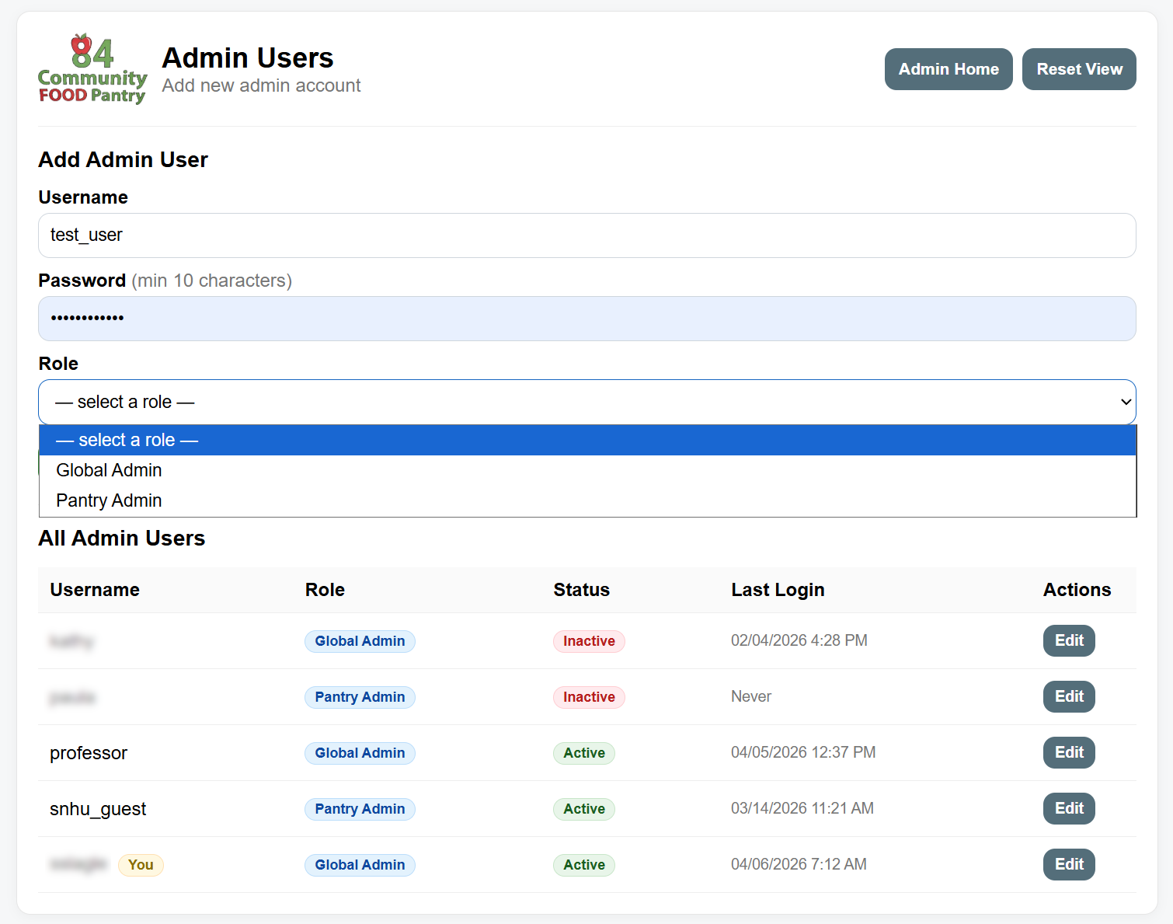This screenshot has width=1173, height=924.
Task: Click the 04/05/2026 12:37 PM login
Action: click(803, 752)
